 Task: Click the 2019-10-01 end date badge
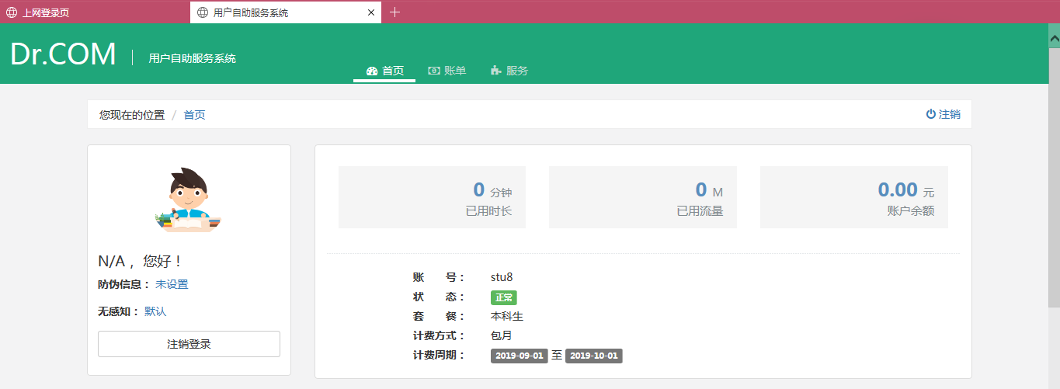tap(594, 356)
